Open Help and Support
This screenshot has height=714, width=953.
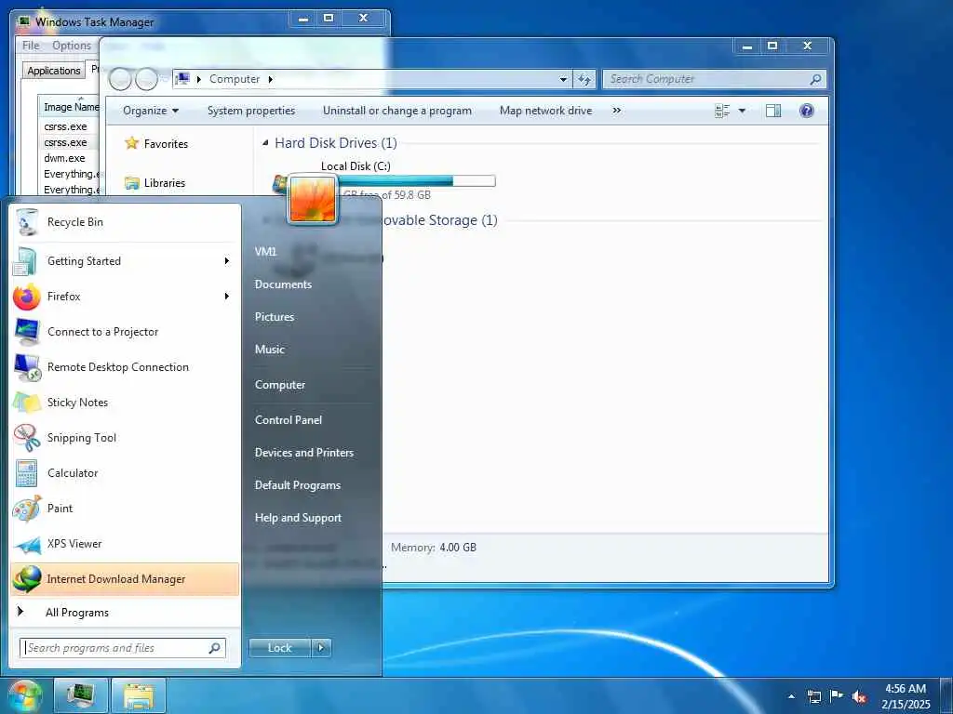point(299,518)
